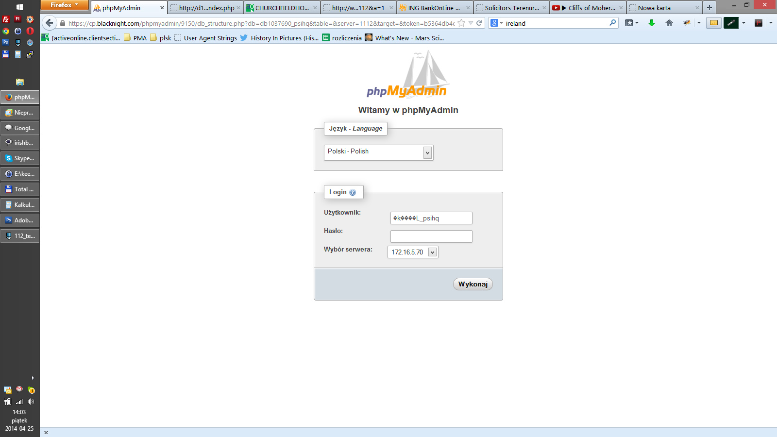Switch to the Kalkul... taskbar window

point(20,205)
